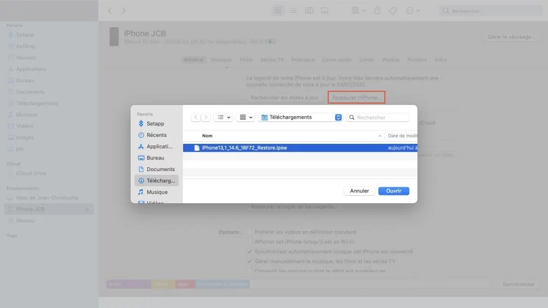Switch Finder to gallery view
This screenshot has height=308, width=548.
(x=325, y=11)
